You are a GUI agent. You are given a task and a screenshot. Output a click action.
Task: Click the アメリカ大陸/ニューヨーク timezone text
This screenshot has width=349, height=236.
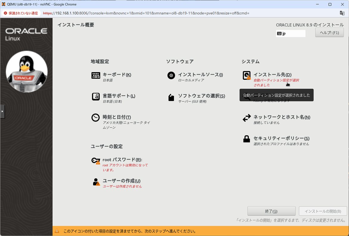[126, 125]
